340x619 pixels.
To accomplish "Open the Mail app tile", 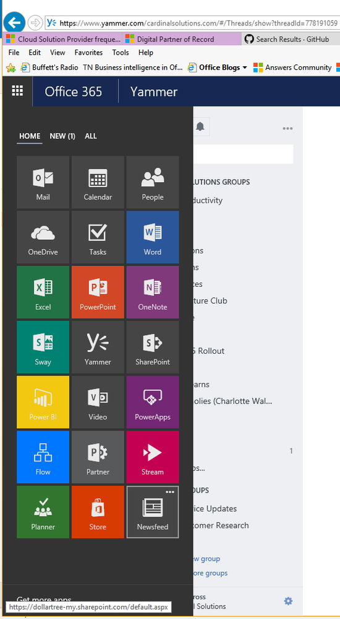I will (x=43, y=182).
